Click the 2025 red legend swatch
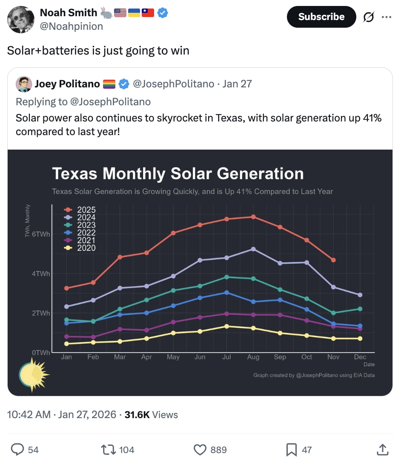Image resolution: width=401 pixels, height=462 pixels. [68, 210]
